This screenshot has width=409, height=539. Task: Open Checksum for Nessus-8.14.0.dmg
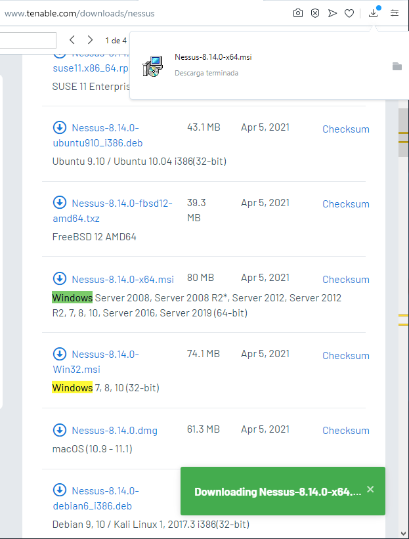click(346, 431)
